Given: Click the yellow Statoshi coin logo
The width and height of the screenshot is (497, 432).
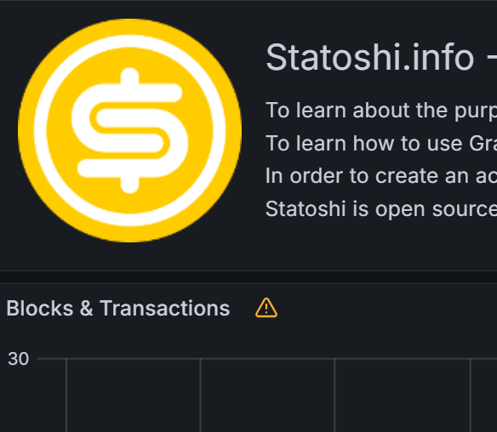Looking at the screenshot, I should [129, 130].
